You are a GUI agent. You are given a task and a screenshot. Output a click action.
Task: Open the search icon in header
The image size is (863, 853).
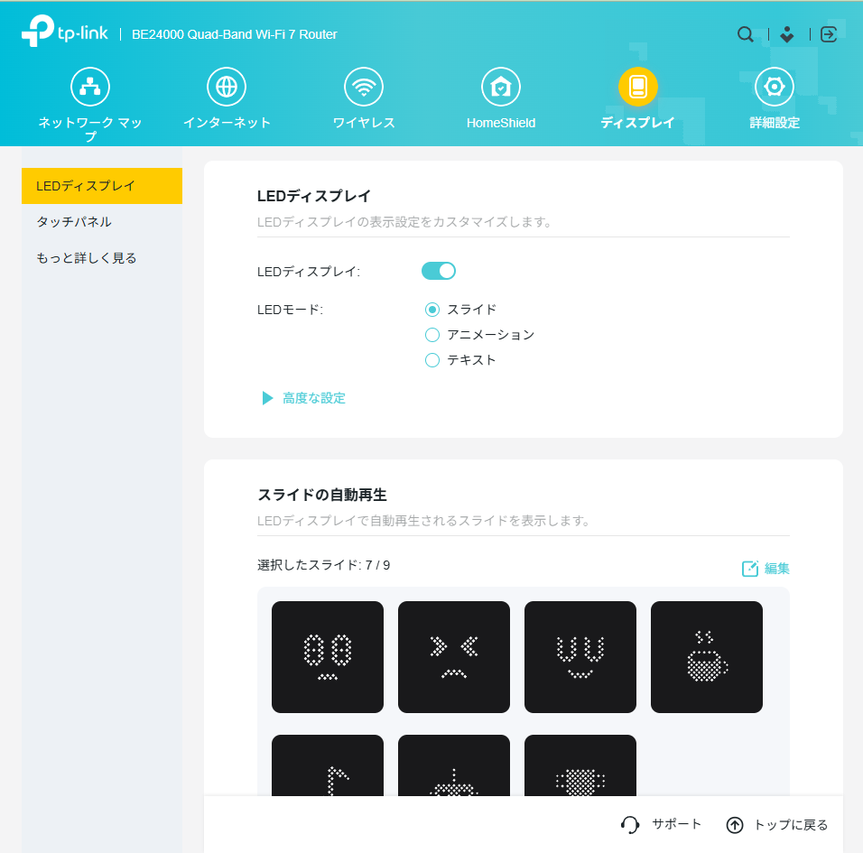(746, 34)
